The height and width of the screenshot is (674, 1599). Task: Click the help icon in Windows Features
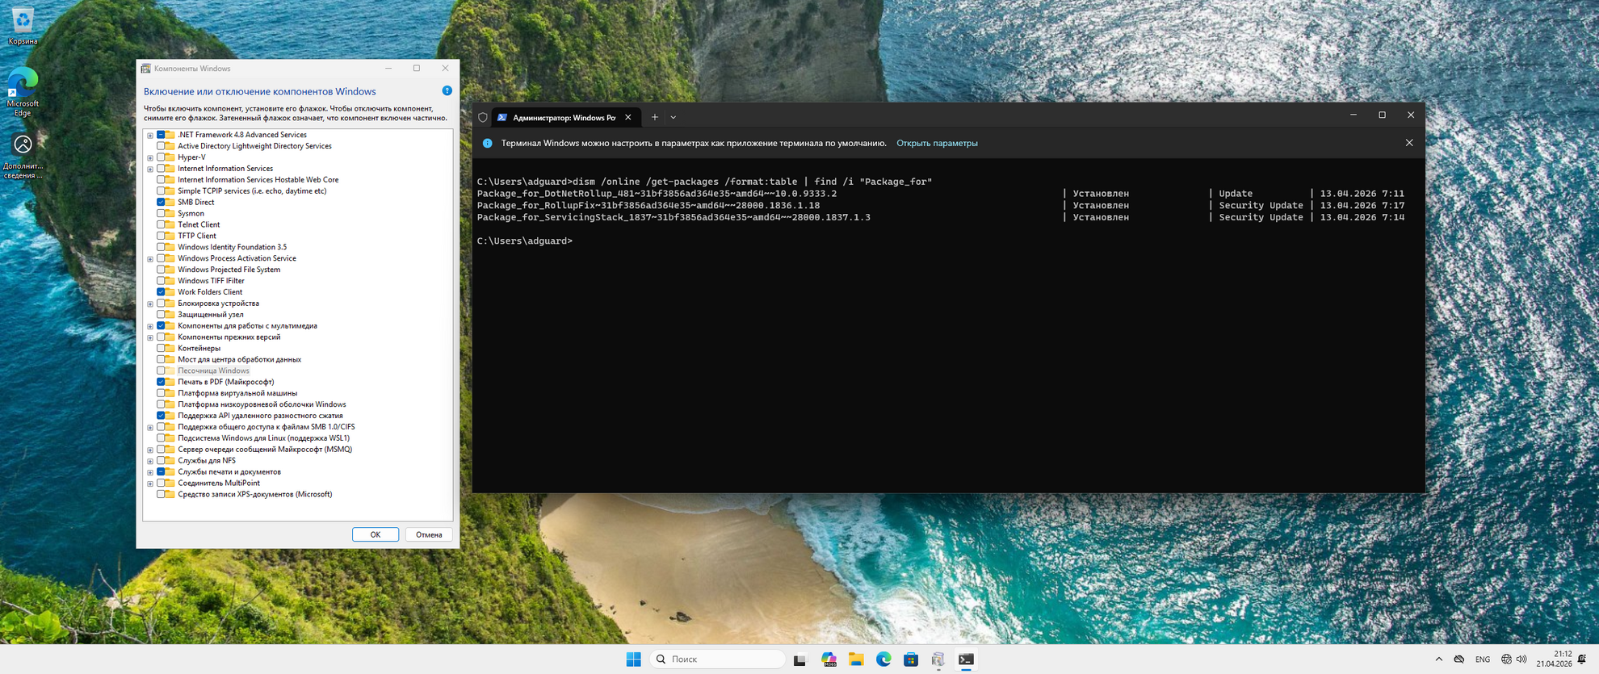[447, 91]
